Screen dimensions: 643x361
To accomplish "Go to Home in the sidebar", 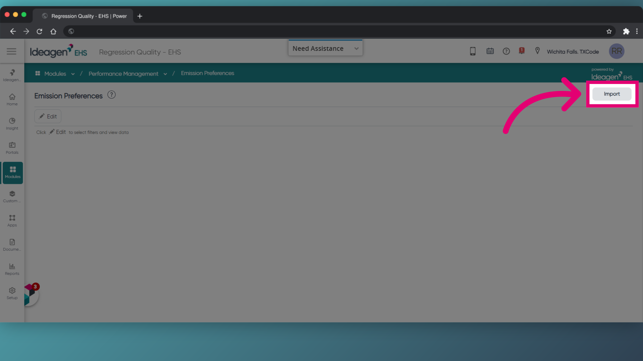I will [x=12, y=100].
